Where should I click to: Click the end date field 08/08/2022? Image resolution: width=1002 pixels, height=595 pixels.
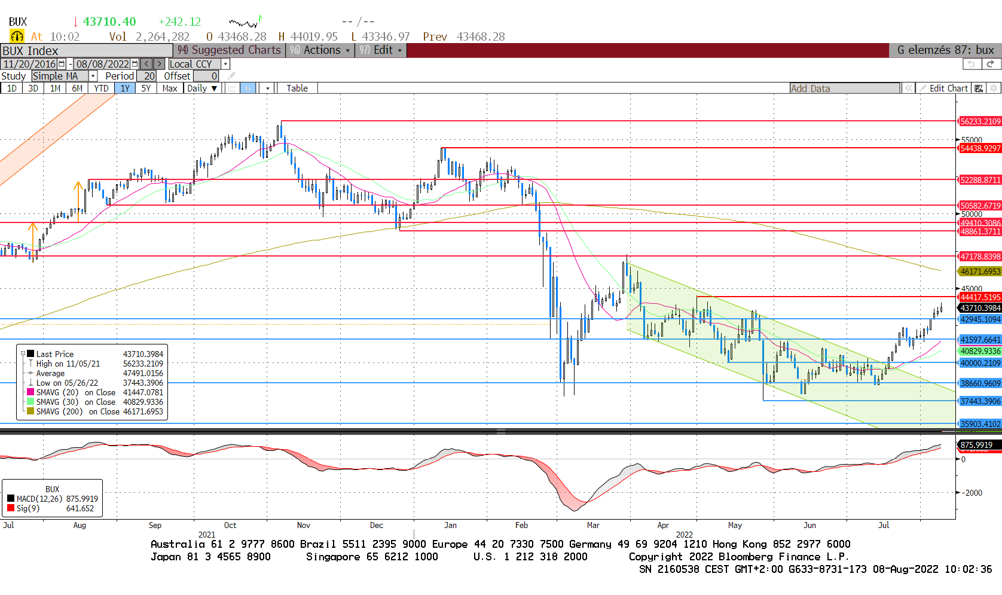tap(102, 64)
